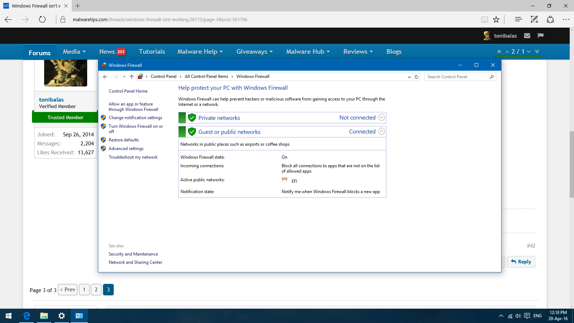Image resolution: width=574 pixels, height=323 pixels.
Task: Go to page 2 of thread
Action: (96, 290)
